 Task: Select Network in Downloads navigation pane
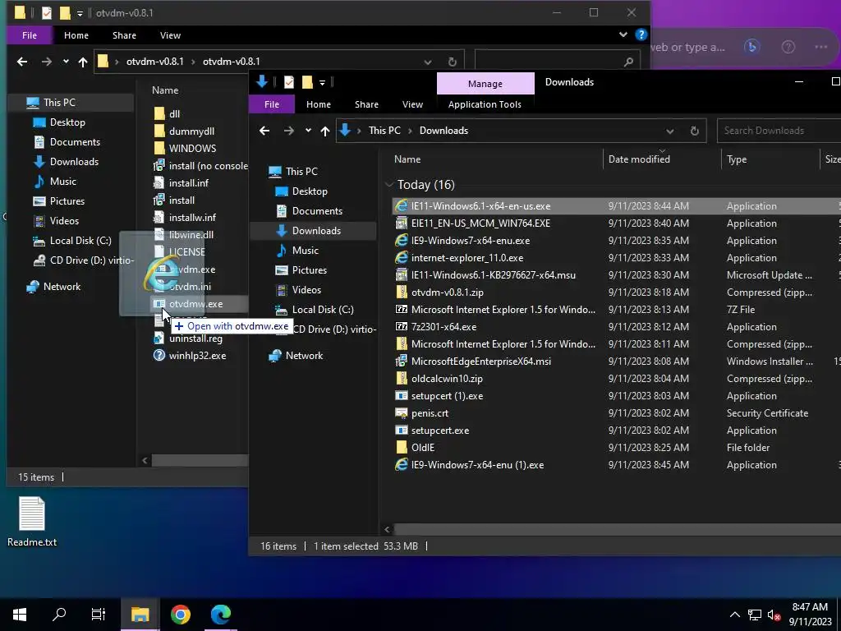304,355
